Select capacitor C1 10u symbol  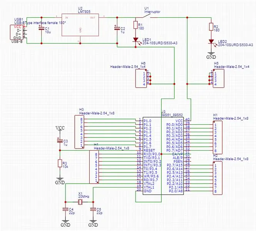[x=42, y=28]
